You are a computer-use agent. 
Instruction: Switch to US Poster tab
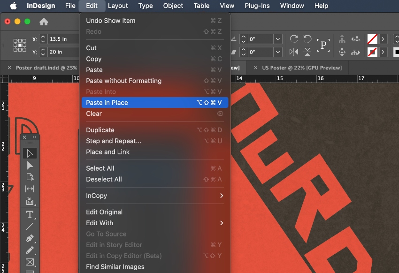point(302,68)
